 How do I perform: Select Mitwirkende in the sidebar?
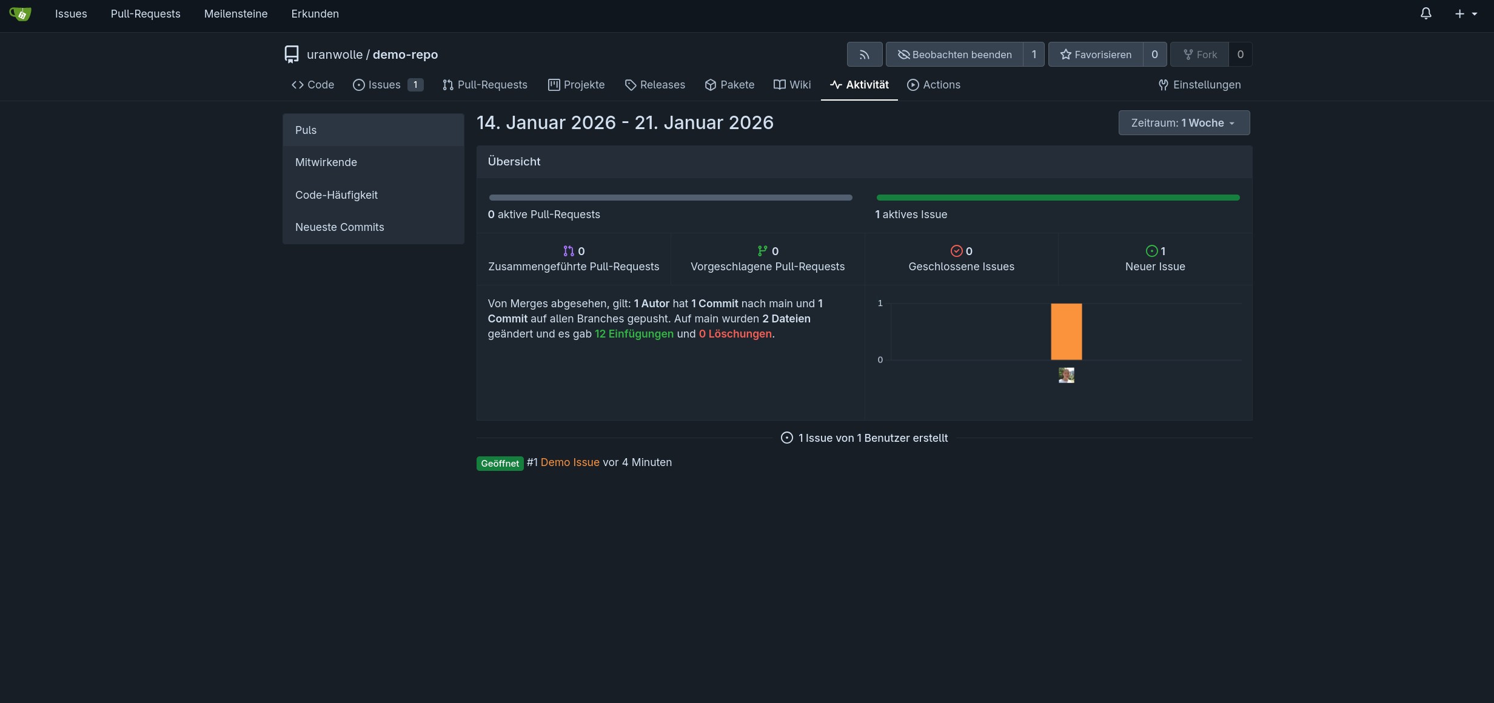click(x=326, y=162)
